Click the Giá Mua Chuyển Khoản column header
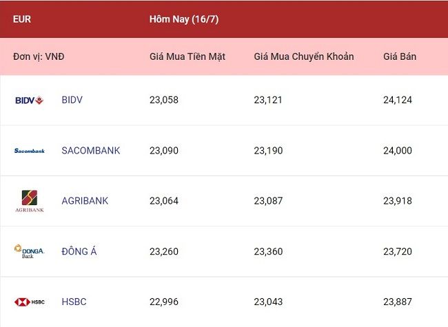 tap(304, 56)
